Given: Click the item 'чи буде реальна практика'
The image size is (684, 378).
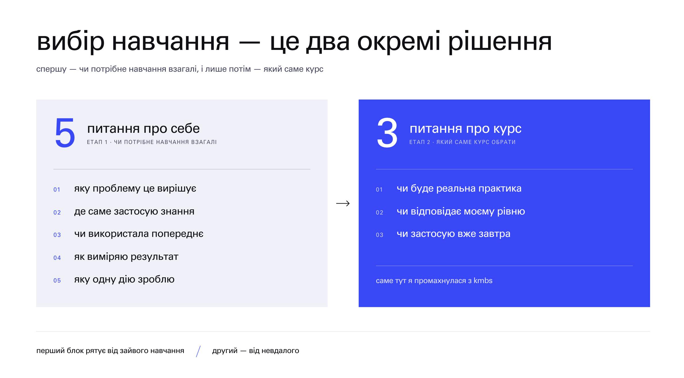Looking at the screenshot, I should coord(459,188).
